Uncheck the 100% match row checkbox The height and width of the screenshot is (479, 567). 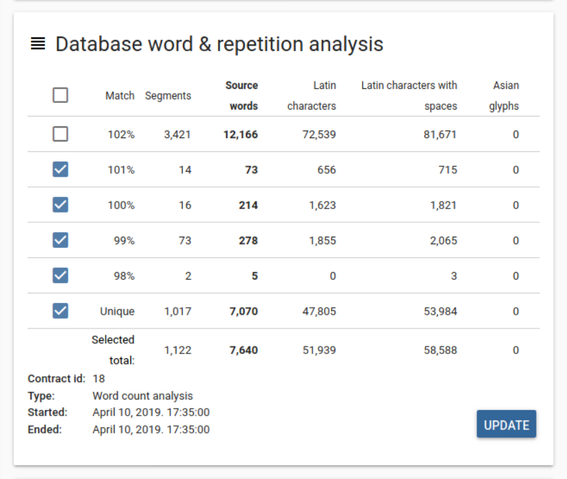(61, 205)
